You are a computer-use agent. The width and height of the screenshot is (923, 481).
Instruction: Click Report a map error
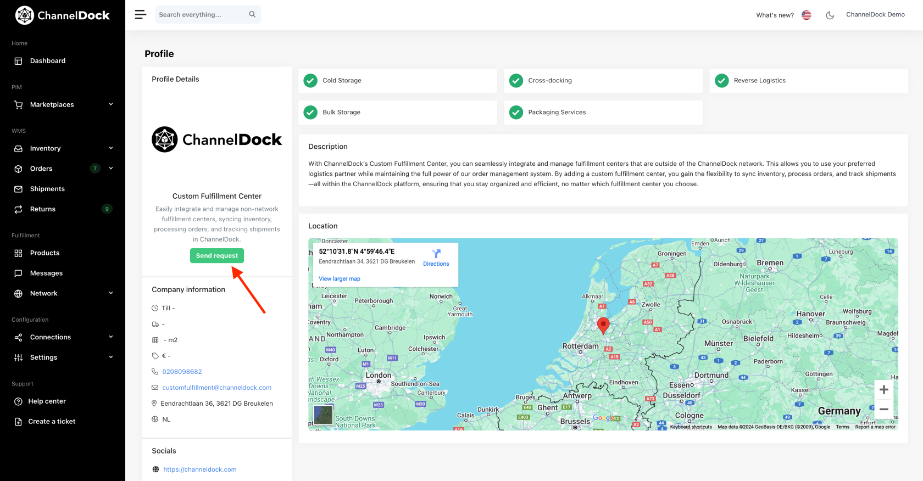pos(875,427)
